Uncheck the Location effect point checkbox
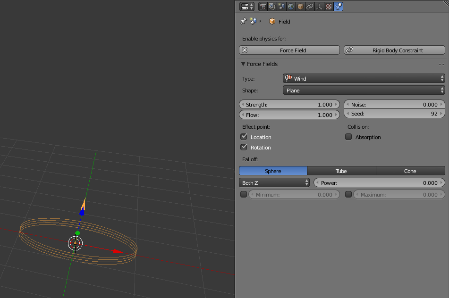The image size is (449, 298). click(244, 137)
